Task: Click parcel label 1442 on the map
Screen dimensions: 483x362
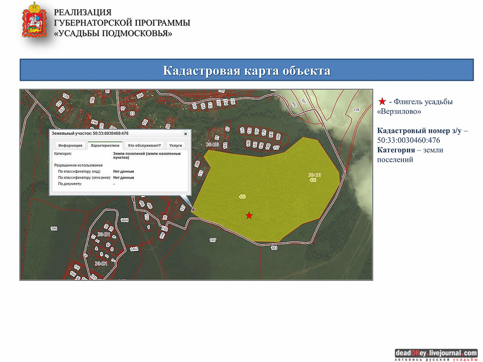Action: click(x=134, y=249)
